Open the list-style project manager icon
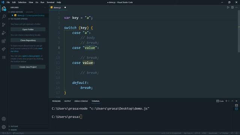Image resolution: width=240 pixels, height=135 pixels. (x=4, y=57)
